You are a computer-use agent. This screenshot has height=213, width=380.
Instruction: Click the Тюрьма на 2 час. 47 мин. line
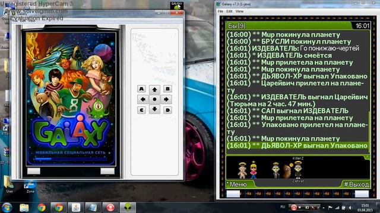(271, 104)
